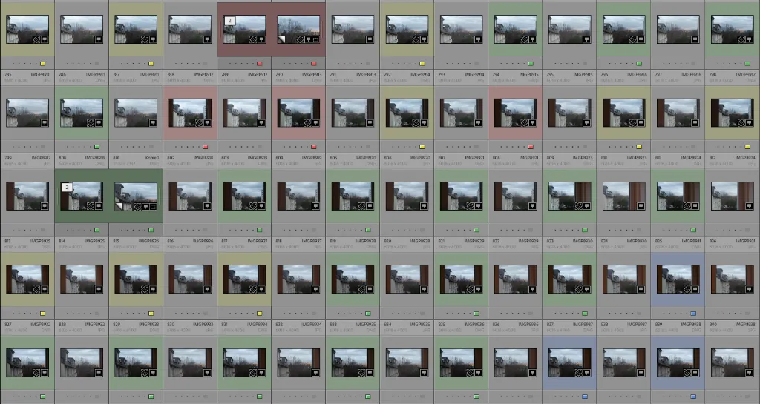Select the thumbnail of photo 838

(x=624, y=362)
